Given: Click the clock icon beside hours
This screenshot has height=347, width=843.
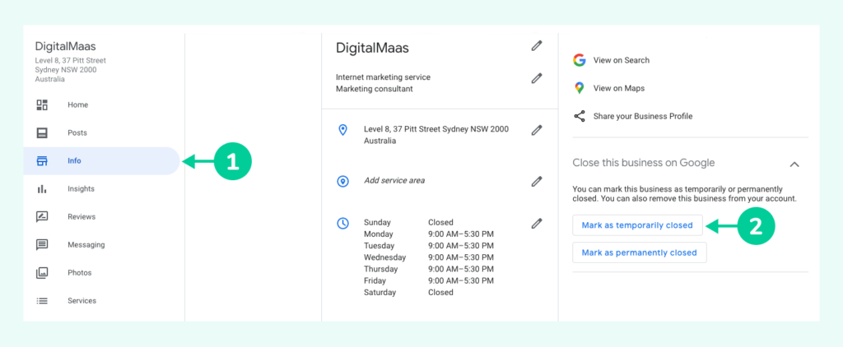Looking at the screenshot, I should 343,224.
